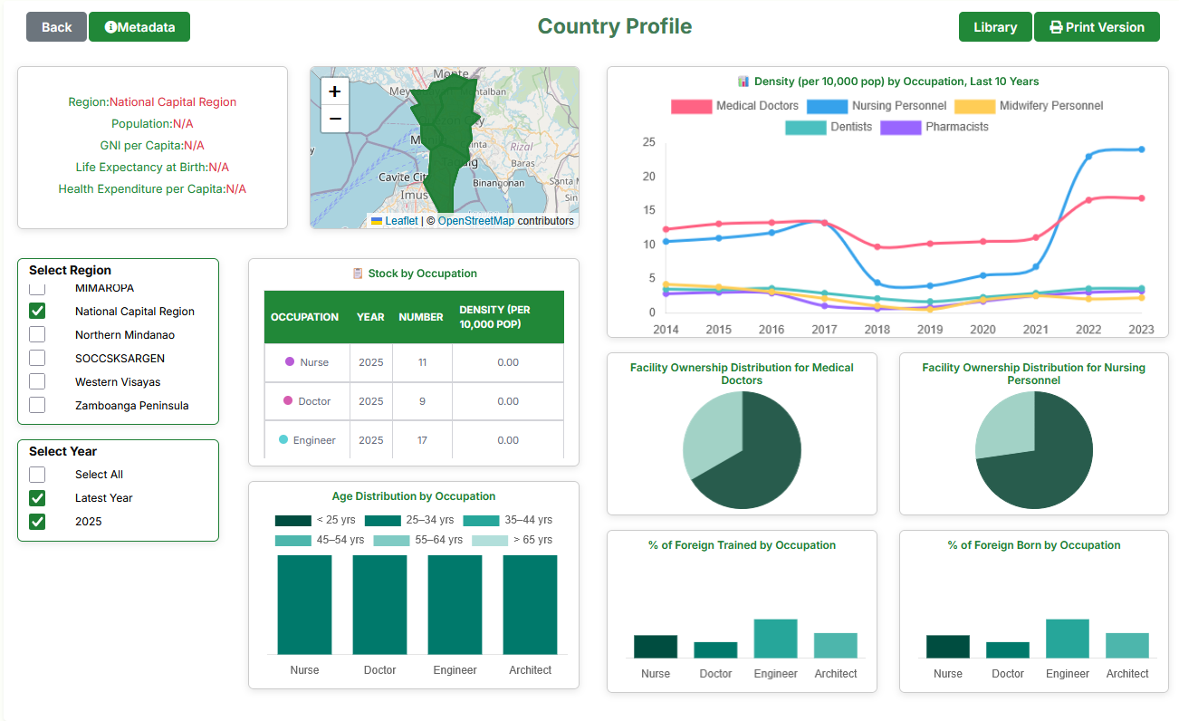Uncheck National Capital Region checkbox
The height and width of the screenshot is (721, 1179).
37,311
